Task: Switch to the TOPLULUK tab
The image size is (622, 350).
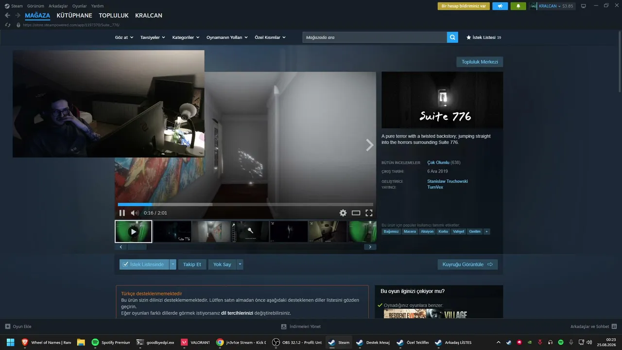Action: (x=114, y=16)
